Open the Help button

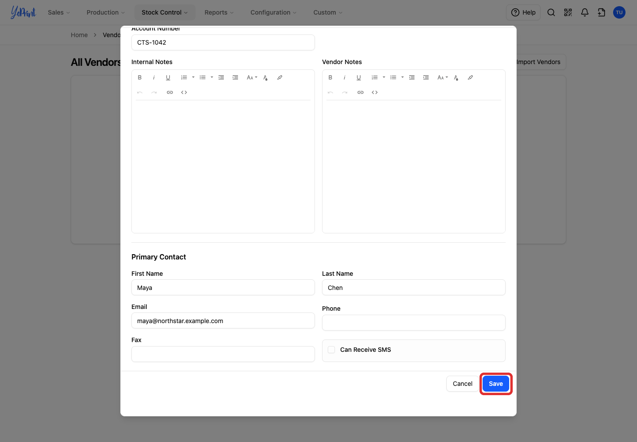tap(523, 12)
